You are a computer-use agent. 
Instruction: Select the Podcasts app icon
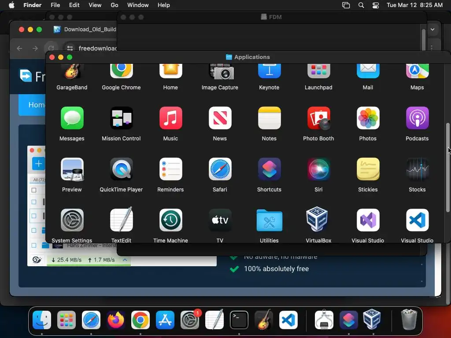(417, 118)
